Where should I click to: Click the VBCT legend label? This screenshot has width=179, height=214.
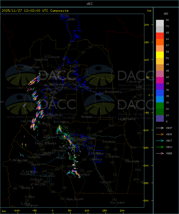(x=169, y=141)
